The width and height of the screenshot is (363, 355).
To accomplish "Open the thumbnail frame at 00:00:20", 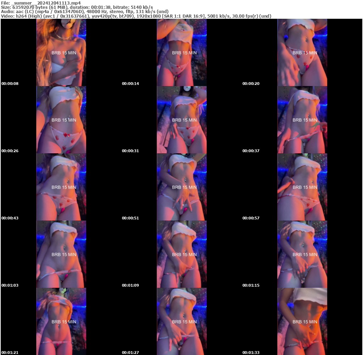I will 302,52.
